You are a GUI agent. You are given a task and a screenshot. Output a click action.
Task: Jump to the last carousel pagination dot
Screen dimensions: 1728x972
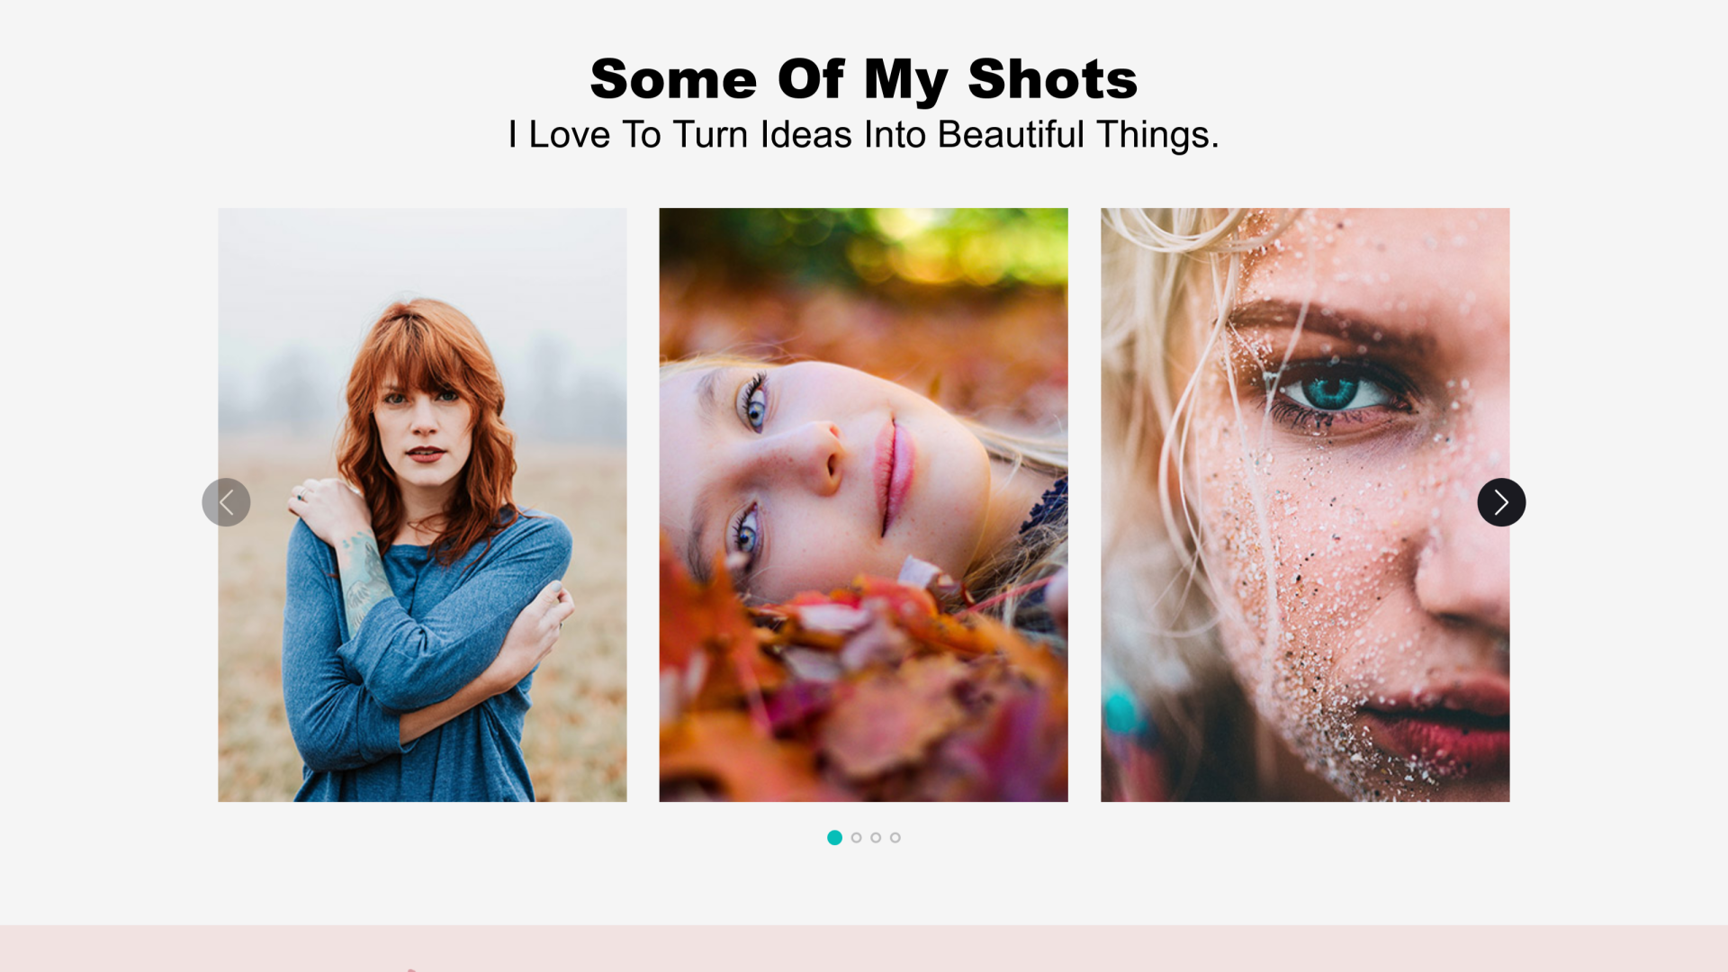(895, 838)
